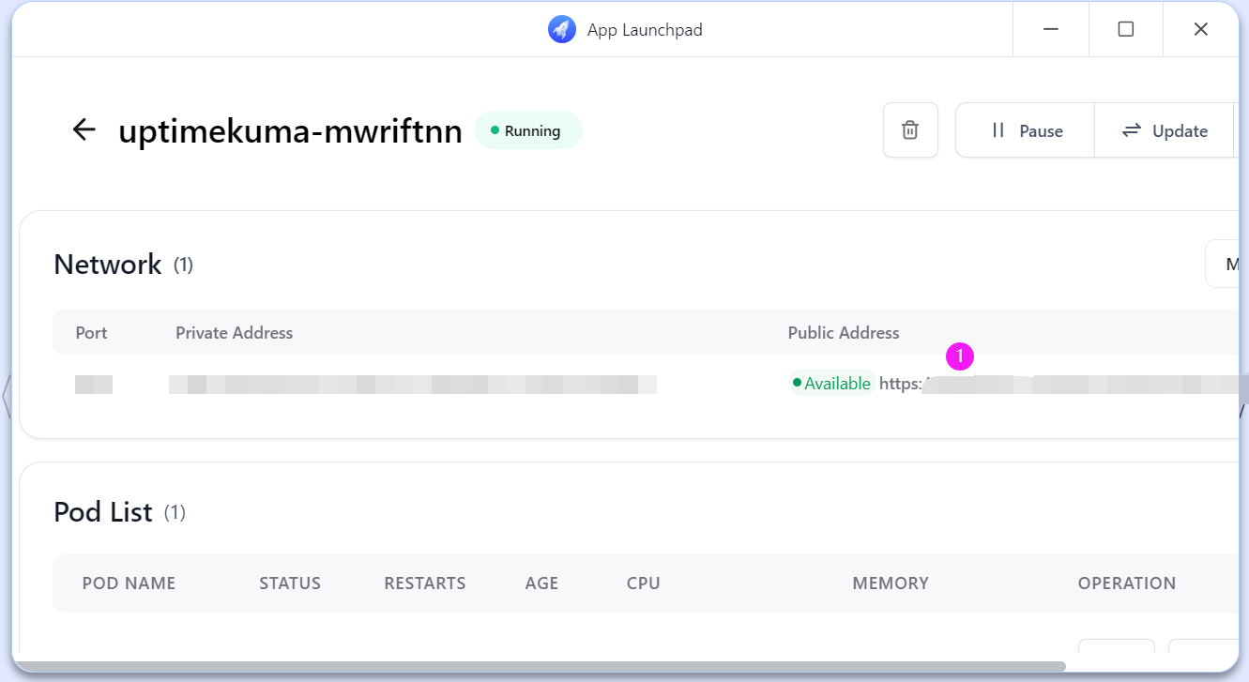Image resolution: width=1249 pixels, height=682 pixels.
Task: Click the POD NAME column header
Action: pyautogui.click(x=129, y=583)
